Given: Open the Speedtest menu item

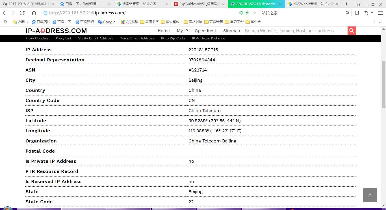Looking at the screenshot, I should pos(205,31).
